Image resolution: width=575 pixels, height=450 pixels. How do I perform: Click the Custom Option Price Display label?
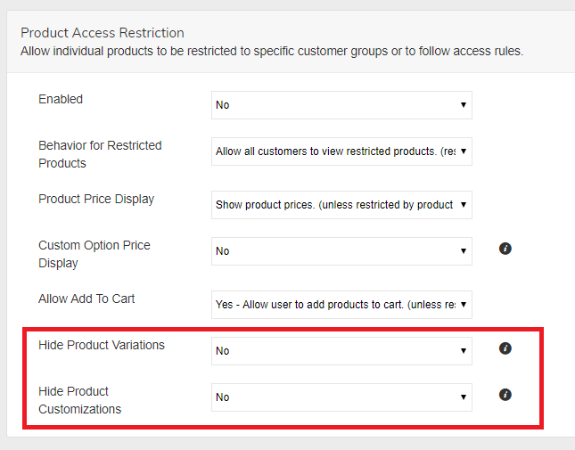[x=94, y=254]
